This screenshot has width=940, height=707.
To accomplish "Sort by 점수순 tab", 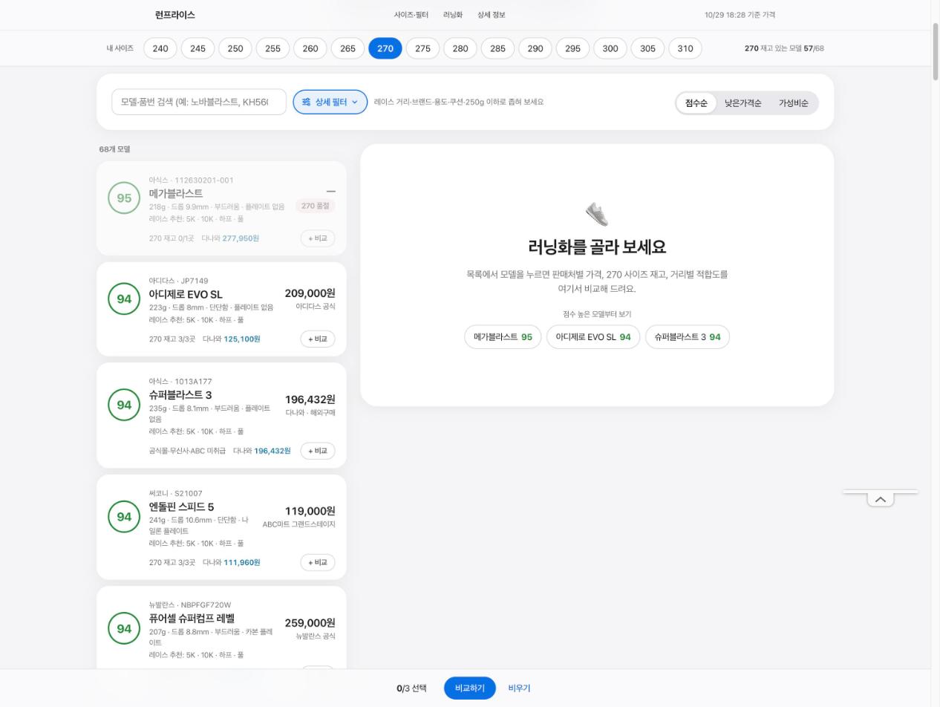I will pyautogui.click(x=696, y=103).
